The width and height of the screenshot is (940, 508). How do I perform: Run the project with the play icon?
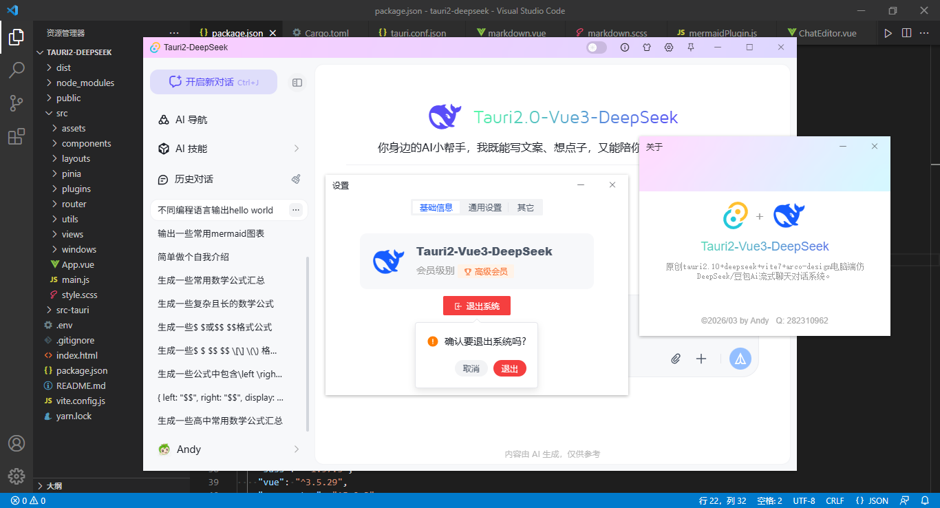click(x=888, y=32)
